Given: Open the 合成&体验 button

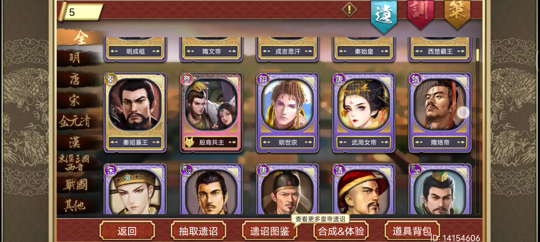Looking at the screenshot, I should 341,231.
